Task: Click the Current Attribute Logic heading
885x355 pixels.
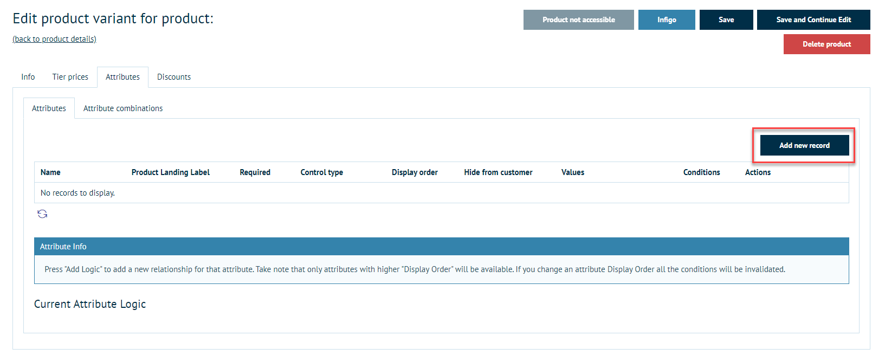Action: pyautogui.click(x=90, y=304)
